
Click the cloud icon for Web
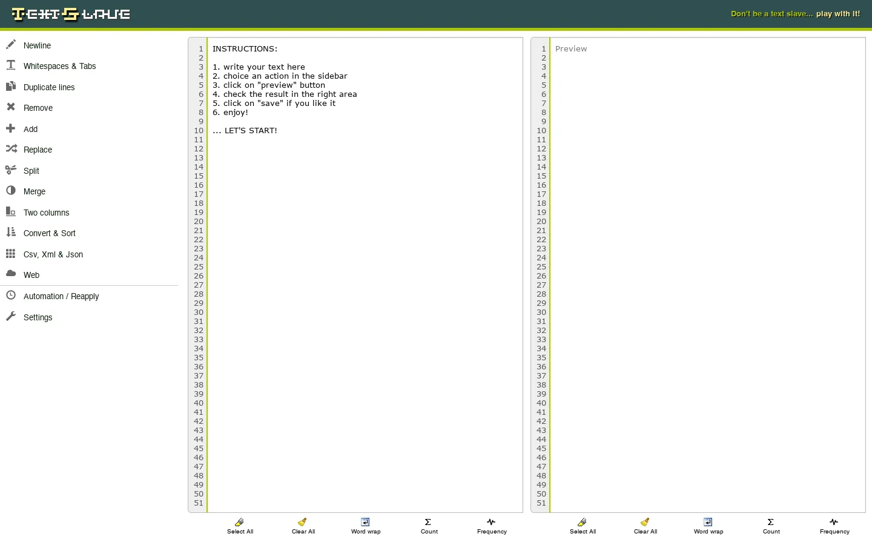[11, 274]
